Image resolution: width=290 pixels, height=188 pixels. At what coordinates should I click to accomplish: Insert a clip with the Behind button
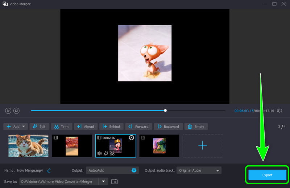[111, 127]
